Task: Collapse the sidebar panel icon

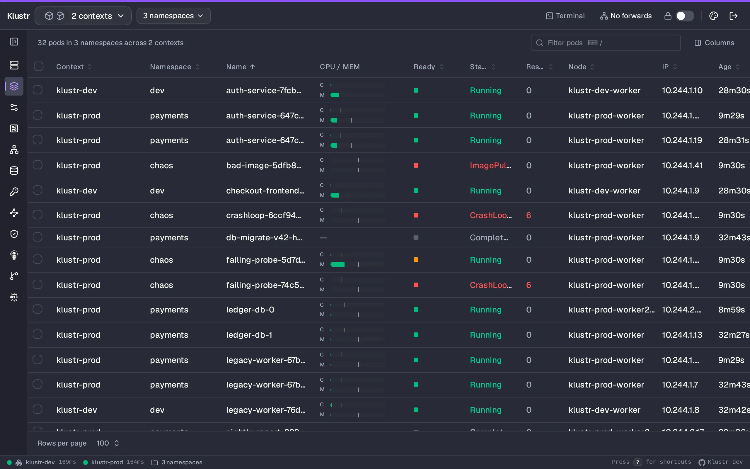Action: (14, 42)
